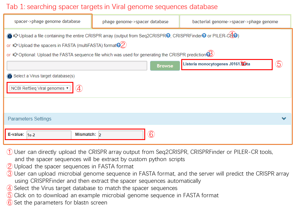Click the help icon after Seq2CRISPR
Image resolution: width=303 pixels, height=209 pixels.
[x=168, y=36]
